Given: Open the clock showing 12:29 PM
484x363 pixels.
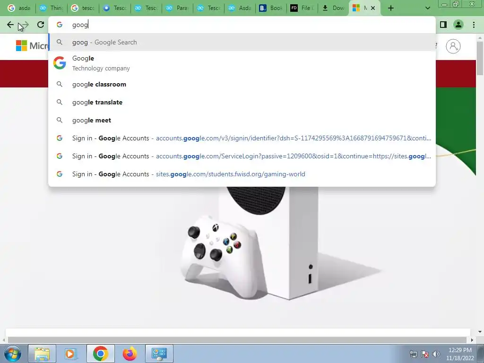Looking at the screenshot, I should (460, 354).
